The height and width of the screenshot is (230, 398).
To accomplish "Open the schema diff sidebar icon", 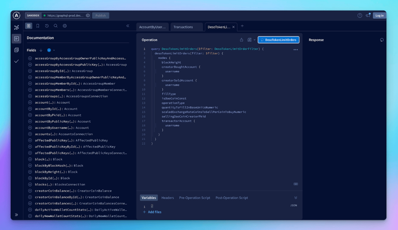I will coord(17,50).
